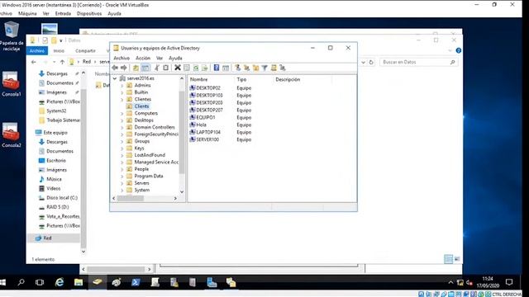Select the Consola2 desktop icon

[x=11, y=135]
